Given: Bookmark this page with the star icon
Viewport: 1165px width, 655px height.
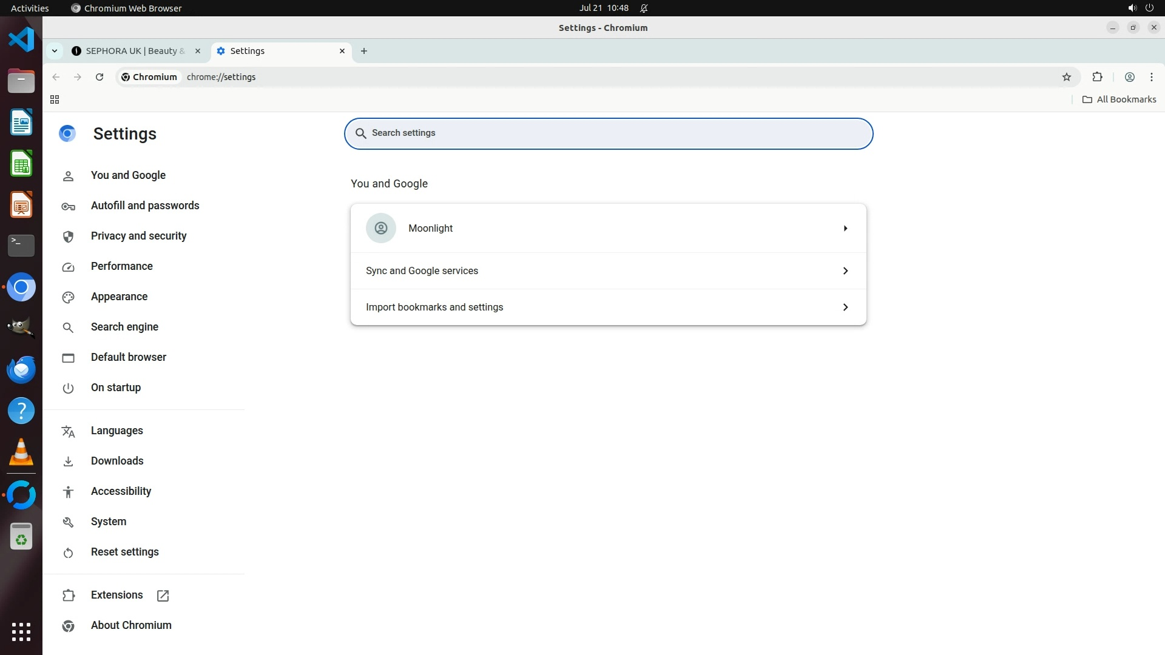Looking at the screenshot, I should click(1067, 77).
